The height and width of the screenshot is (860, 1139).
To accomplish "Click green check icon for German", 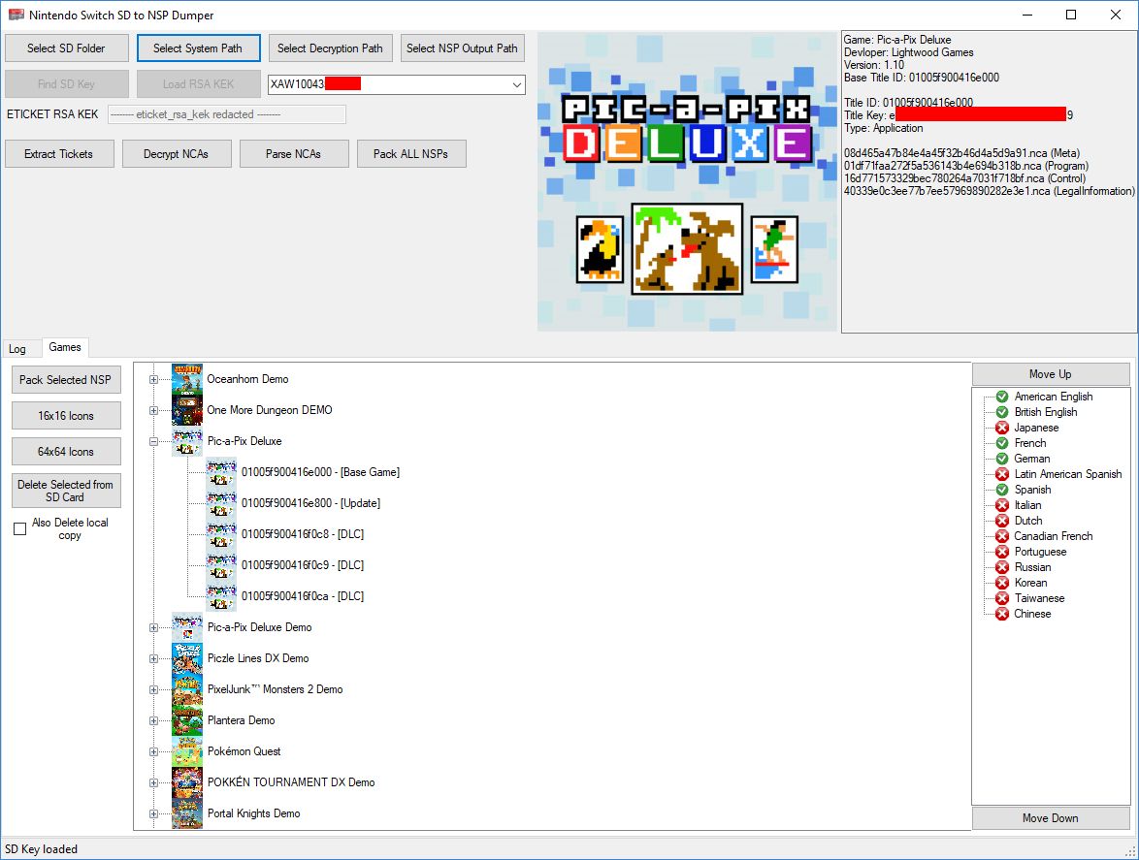I will [1001, 459].
